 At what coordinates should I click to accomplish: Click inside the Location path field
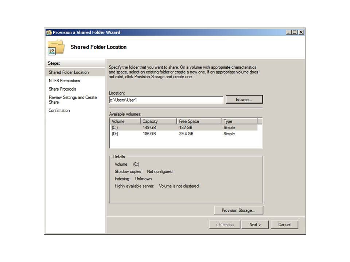(x=166, y=100)
